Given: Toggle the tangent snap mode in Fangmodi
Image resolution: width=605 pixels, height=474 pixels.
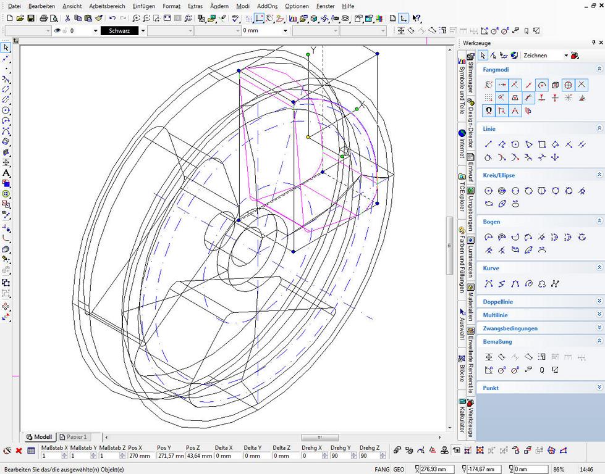Looking at the screenshot, I should pos(528,98).
